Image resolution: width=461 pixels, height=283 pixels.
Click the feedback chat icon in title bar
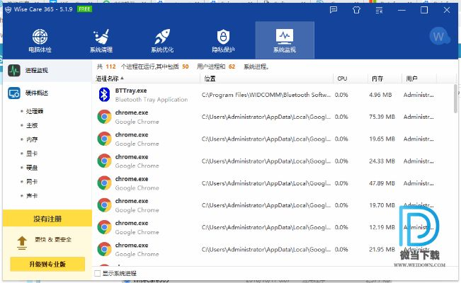(334, 10)
